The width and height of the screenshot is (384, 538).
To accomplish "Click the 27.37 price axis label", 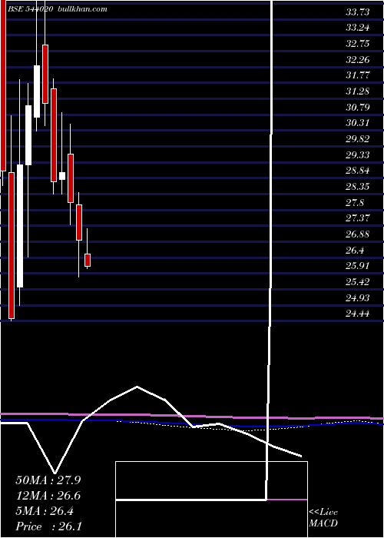I will 358,218.
